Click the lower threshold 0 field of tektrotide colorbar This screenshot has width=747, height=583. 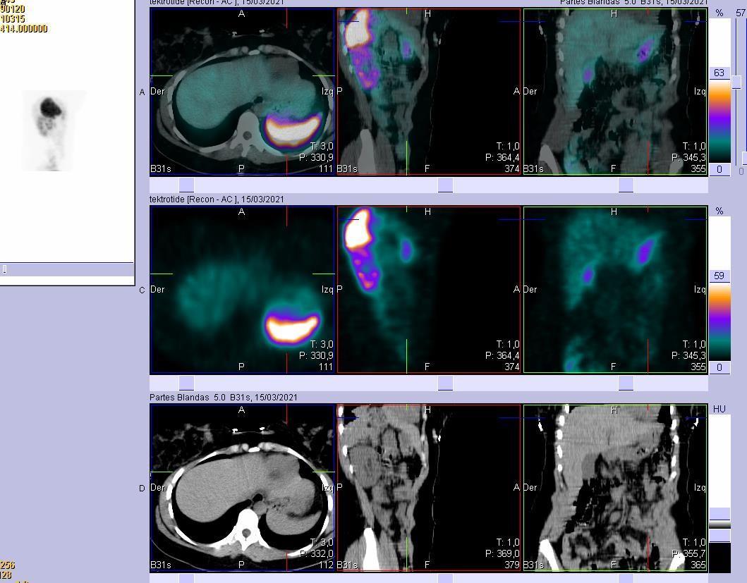click(x=719, y=367)
